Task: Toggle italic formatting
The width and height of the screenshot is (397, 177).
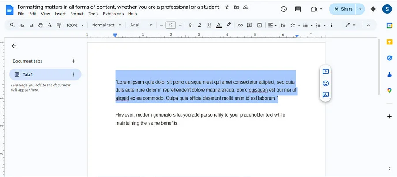Action: pos(200,25)
